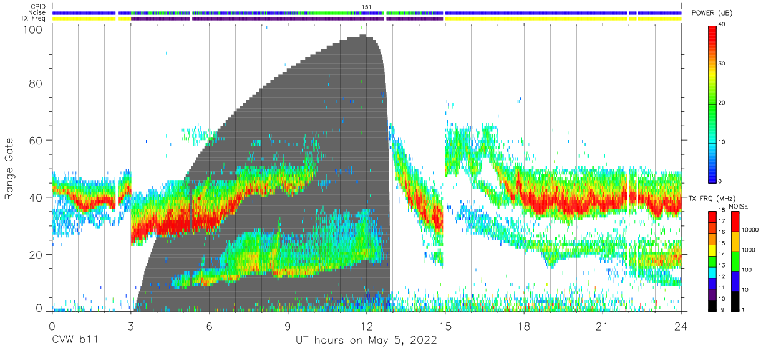Click the yellow segment of the NOISE colorbar
Image resolution: width=766 pixels, height=353 pixels.
(734, 241)
